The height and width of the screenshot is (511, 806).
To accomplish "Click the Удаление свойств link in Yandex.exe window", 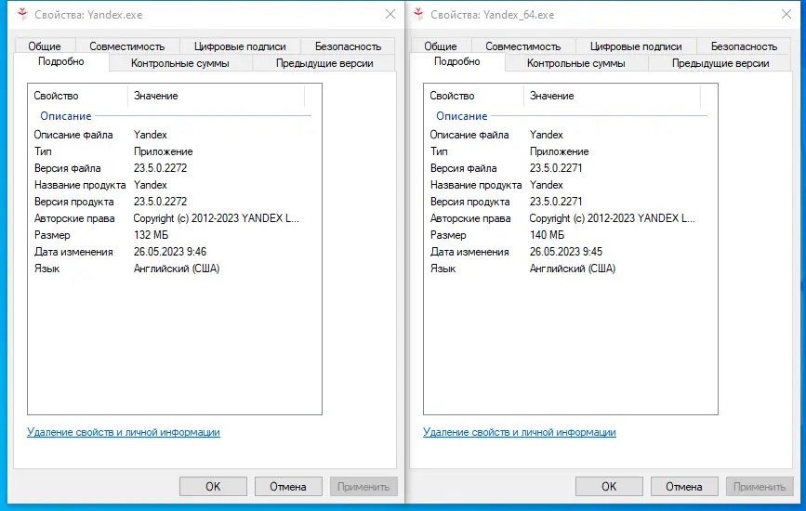I will point(124,432).
